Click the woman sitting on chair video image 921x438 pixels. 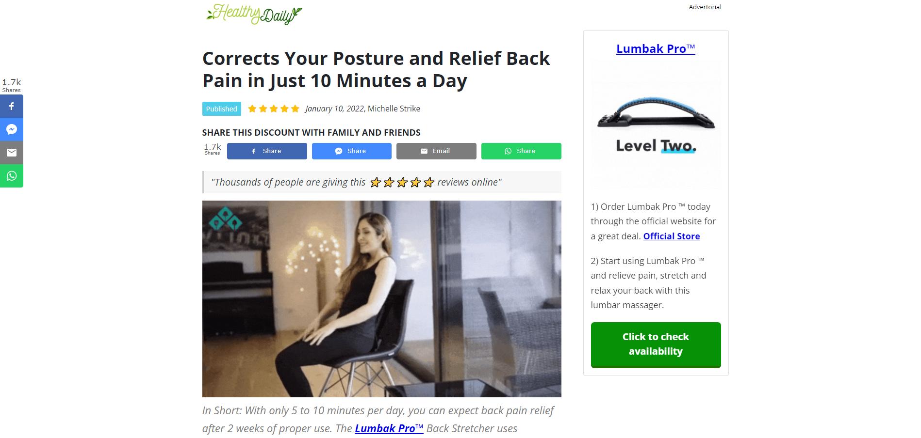point(382,299)
